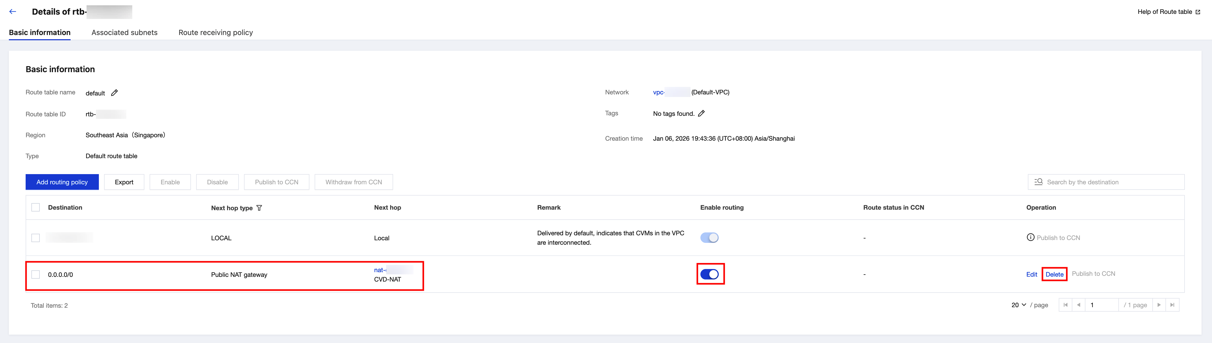
Task: Edit tags pencil icon
Action: (x=701, y=113)
